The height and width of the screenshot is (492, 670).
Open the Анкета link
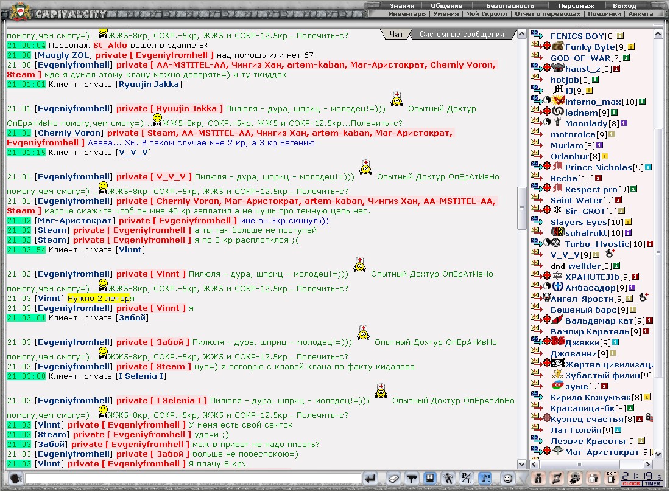(640, 13)
